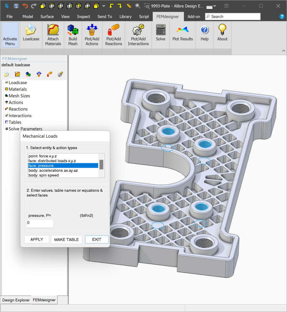287x312 pixels.
Task: Click the Help ribbon button
Action: tap(204, 33)
